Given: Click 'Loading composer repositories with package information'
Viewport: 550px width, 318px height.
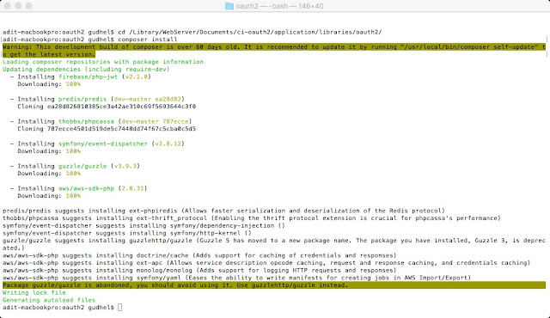Looking at the screenshot, I should click(103, 62).
